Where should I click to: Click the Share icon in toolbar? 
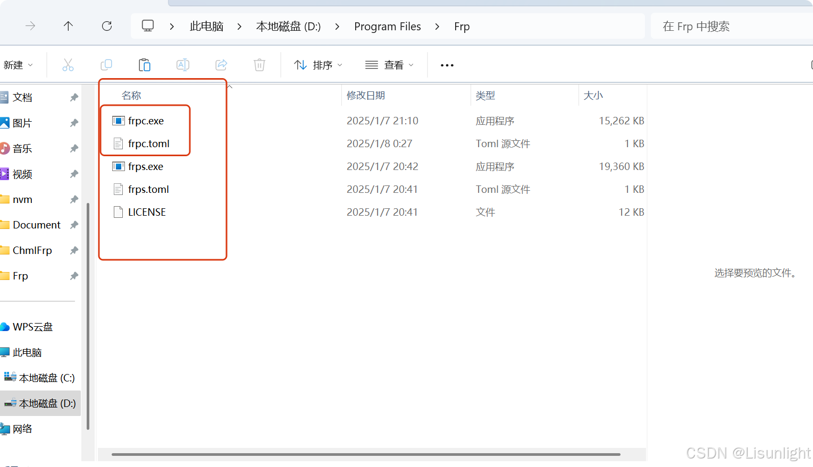(221, 65)
